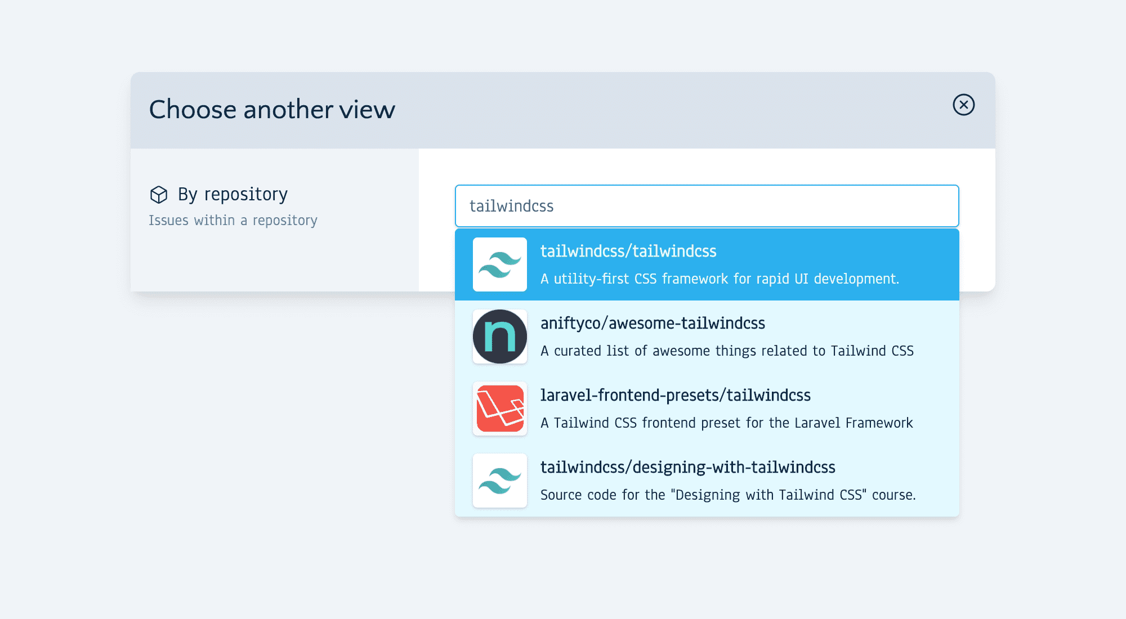The image size is (1126, 619).
Task: Pick laravel-frontend-presets/tailwindcss from suggestions
Action: point(675,395)
